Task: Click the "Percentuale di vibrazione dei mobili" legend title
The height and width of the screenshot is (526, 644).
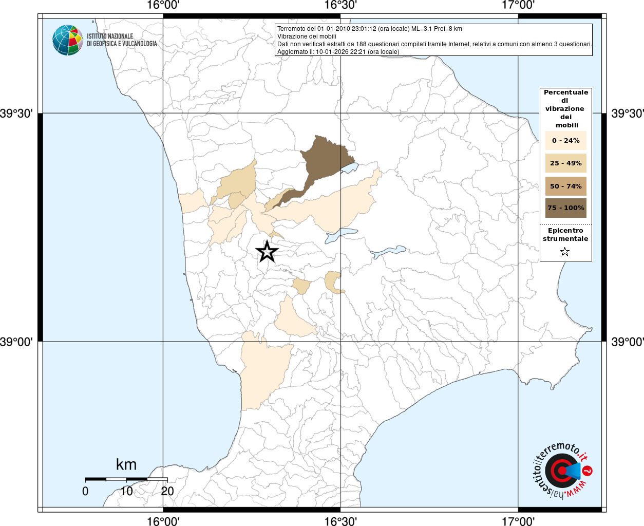Action: click(566, 108)
